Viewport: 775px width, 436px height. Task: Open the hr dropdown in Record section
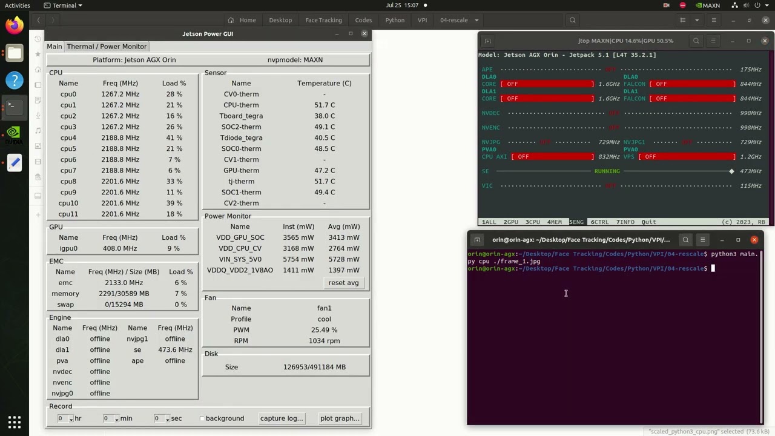71,419
